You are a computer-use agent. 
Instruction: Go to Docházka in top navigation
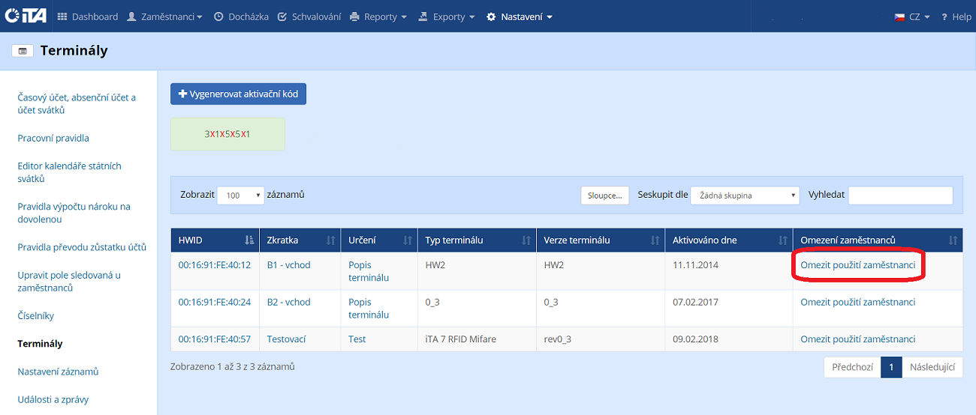coord(241,16)
